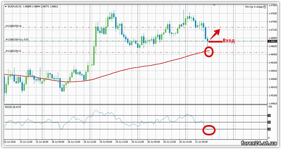Click the RSI level 30 label
This screenshot has width=281, height=149.
tap(269, 129)
